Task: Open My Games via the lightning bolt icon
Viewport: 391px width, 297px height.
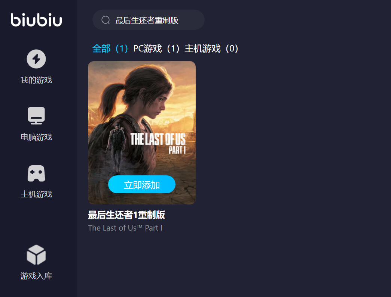Action: coord(36,59)
